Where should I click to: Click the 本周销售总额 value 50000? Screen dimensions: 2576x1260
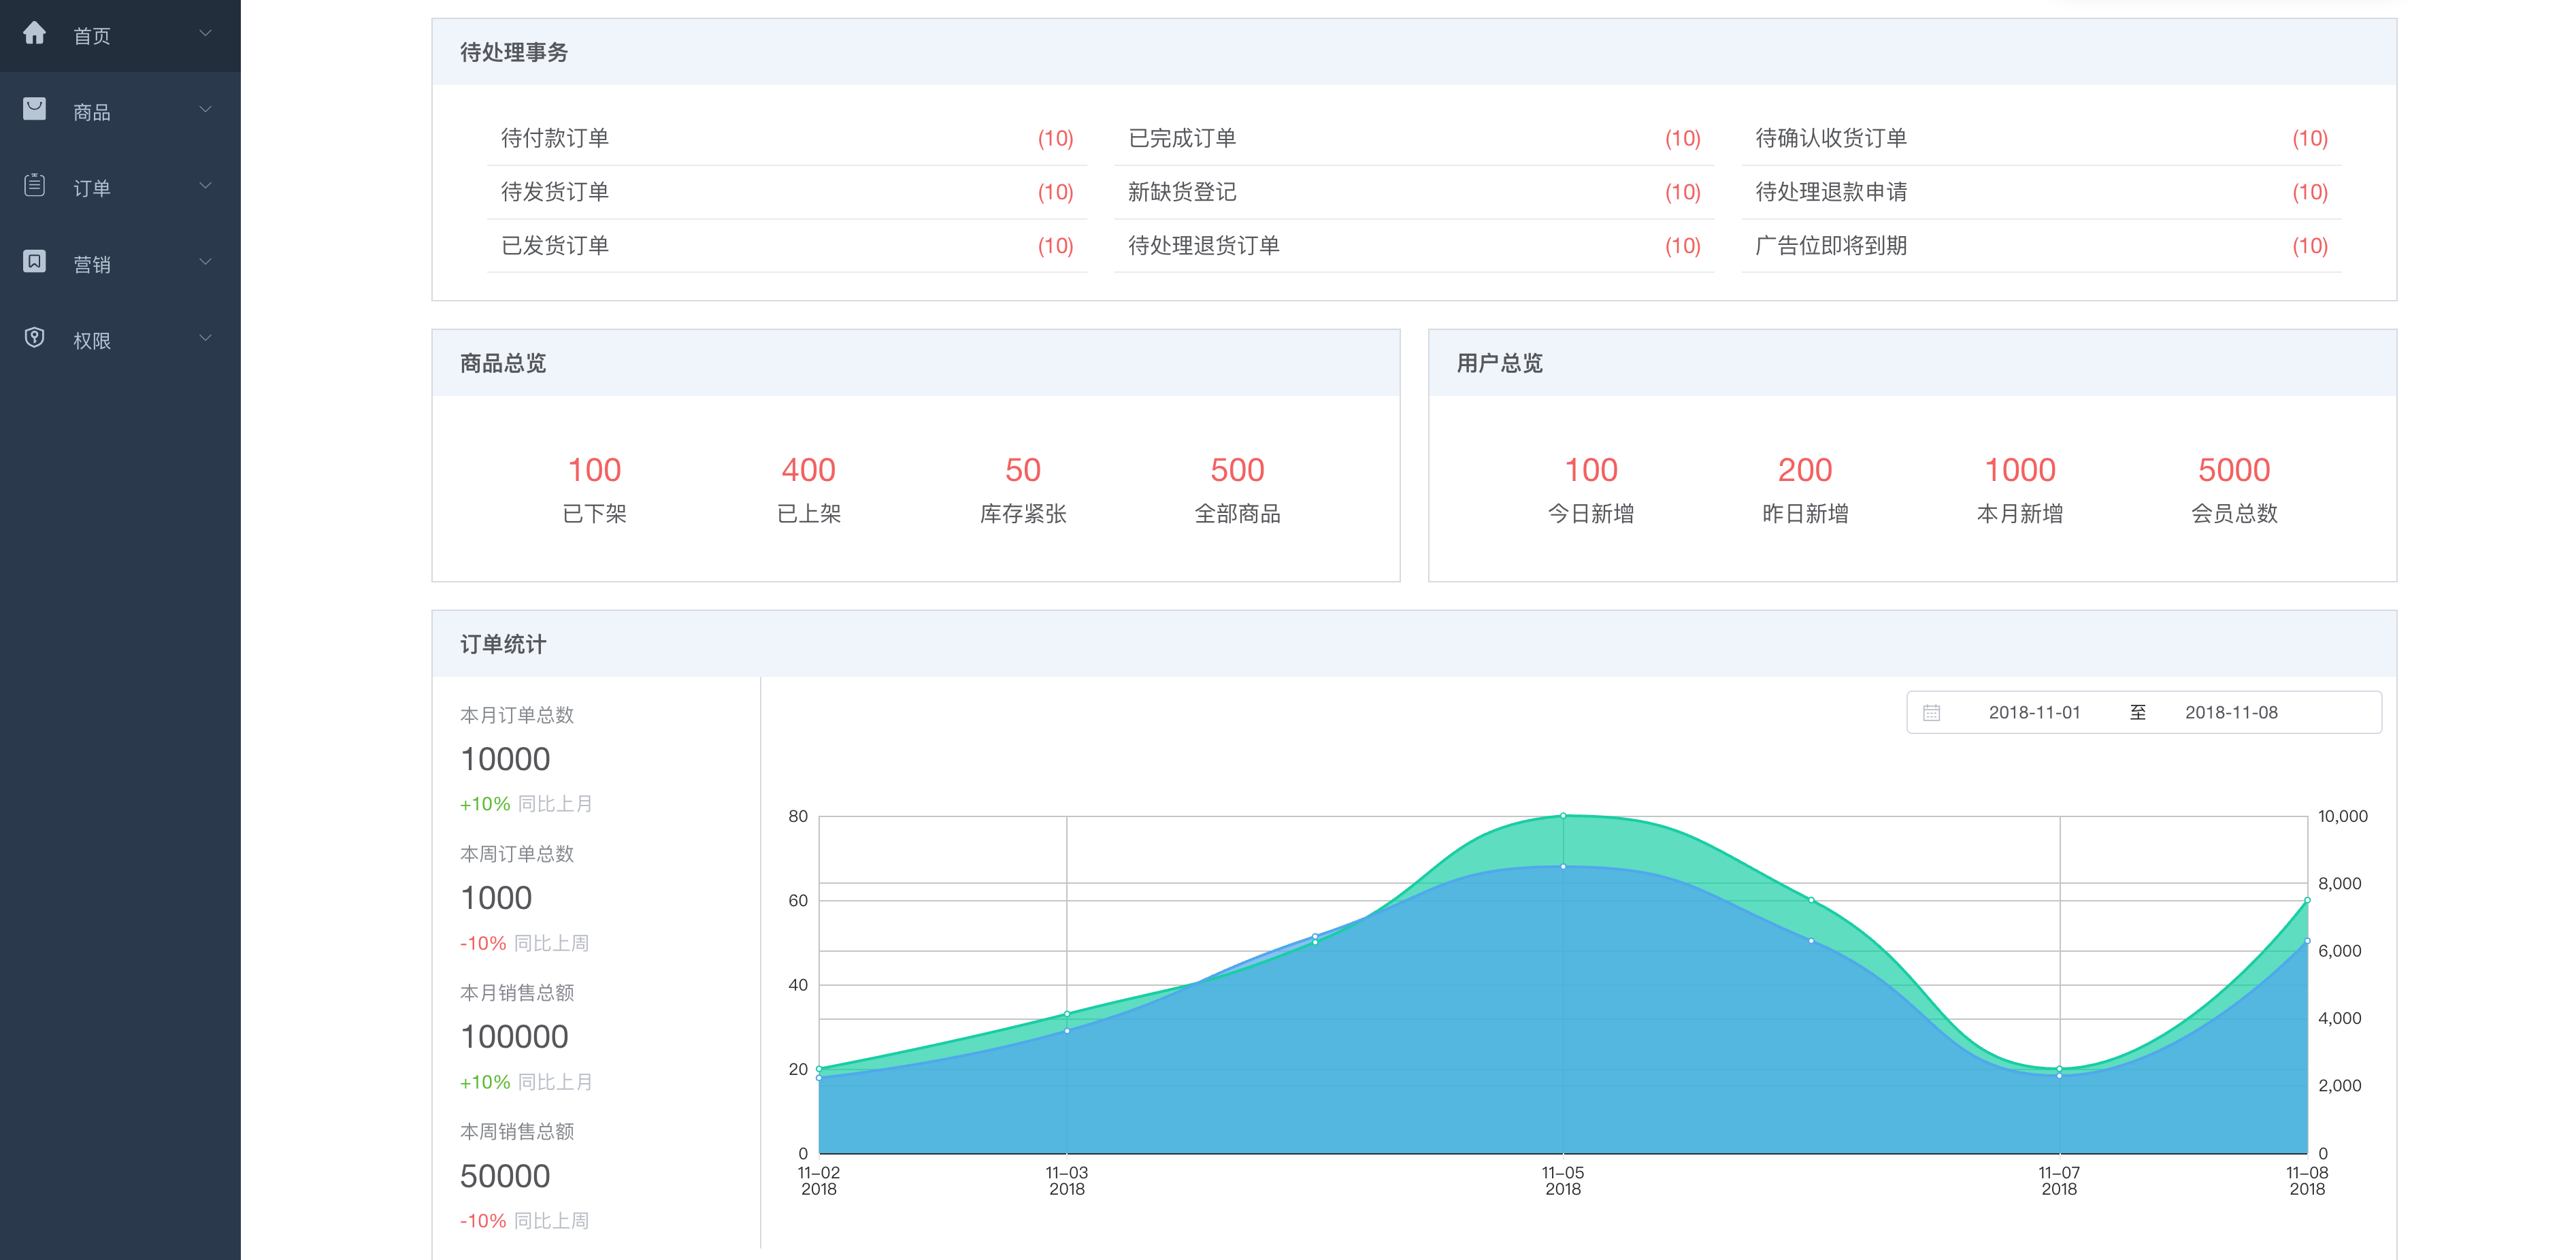click(x=505, y=1176)
